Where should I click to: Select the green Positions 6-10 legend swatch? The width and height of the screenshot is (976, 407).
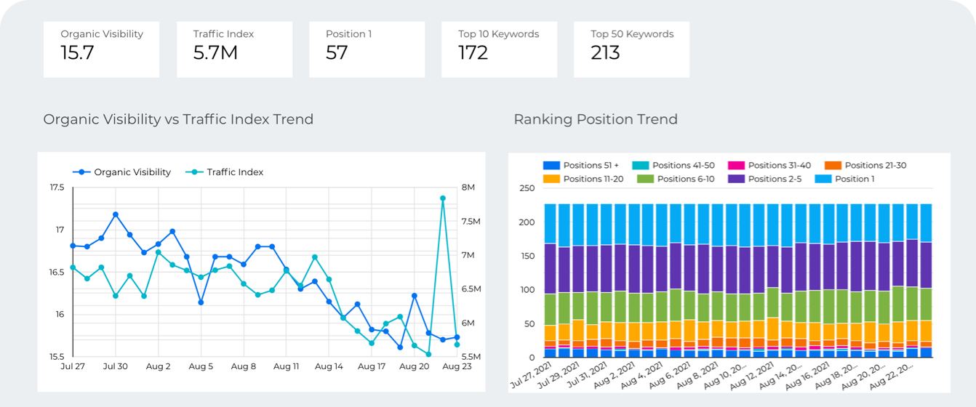[x=645, y=179]
